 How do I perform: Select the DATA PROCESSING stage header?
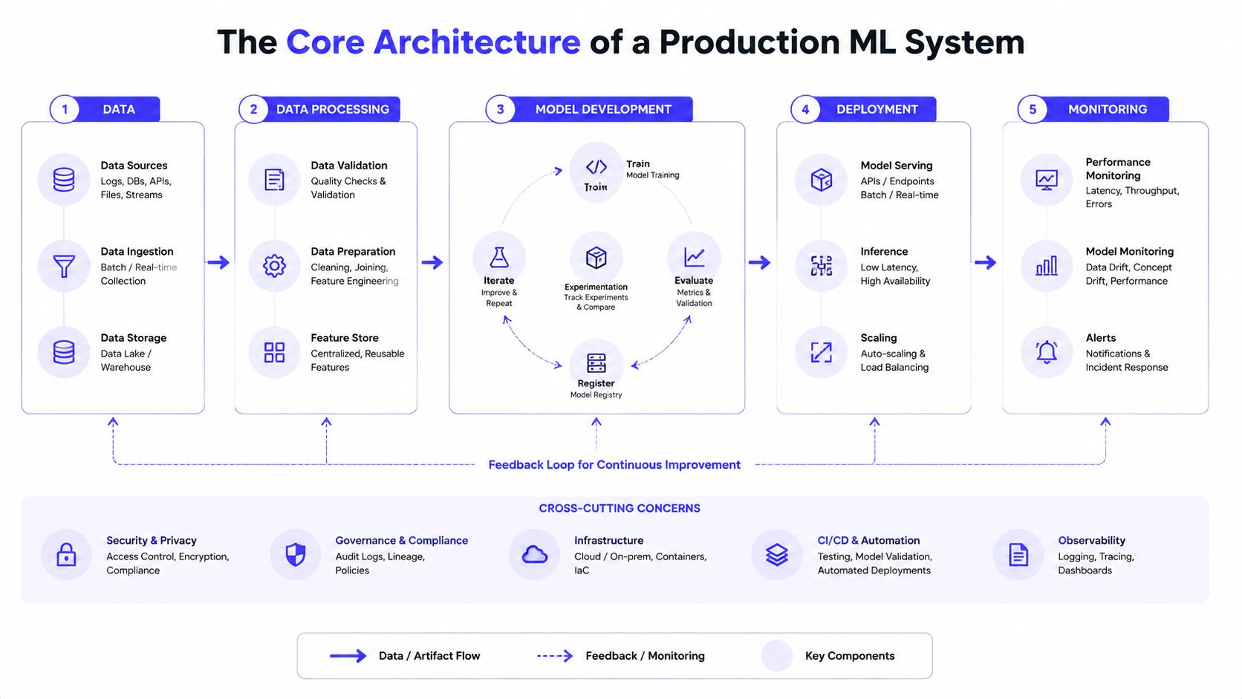click(319, 109)
